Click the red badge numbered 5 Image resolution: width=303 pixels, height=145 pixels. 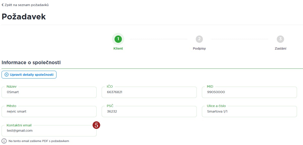click(96, 125)
